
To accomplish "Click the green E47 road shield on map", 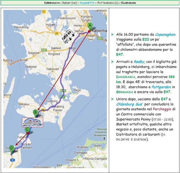I will click(x=63, y=97).
